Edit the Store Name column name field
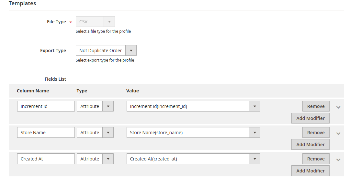The image size is (350, 177). click(46, 133)
